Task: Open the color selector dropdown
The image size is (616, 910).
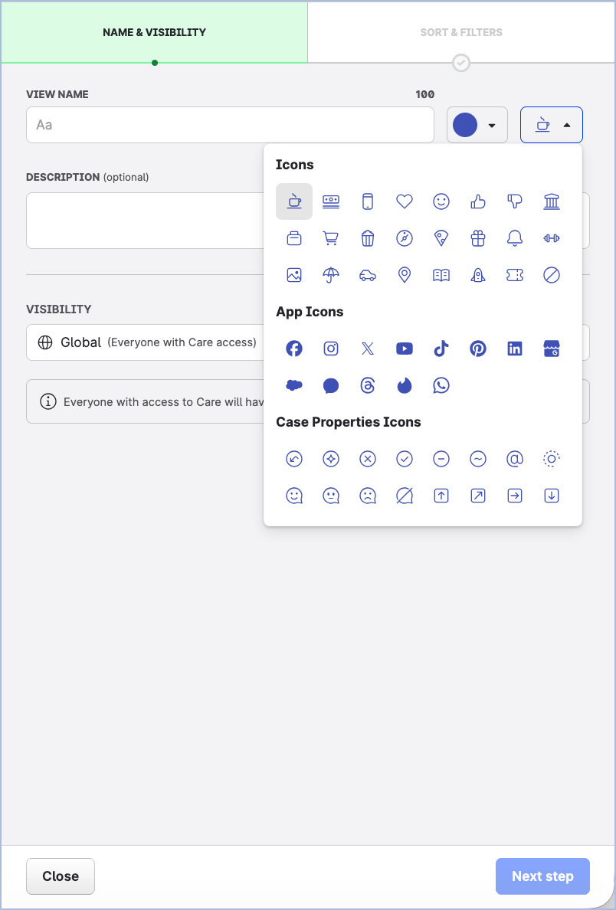Action: (x=490, y=124)
